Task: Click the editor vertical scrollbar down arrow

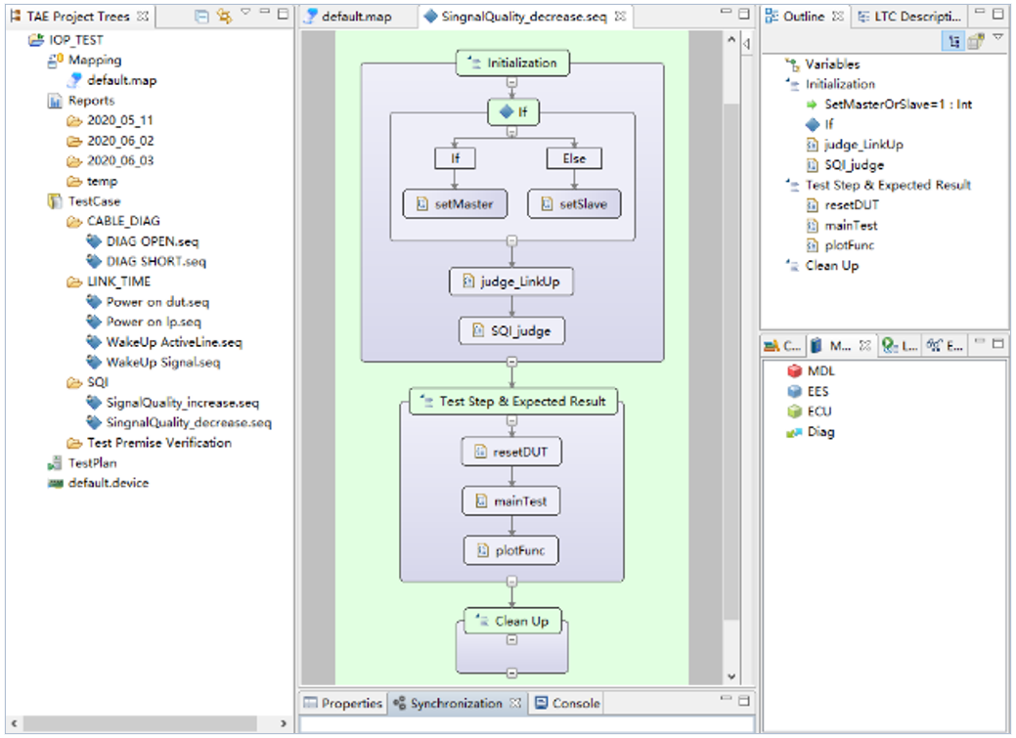Action: click(730, 676)
